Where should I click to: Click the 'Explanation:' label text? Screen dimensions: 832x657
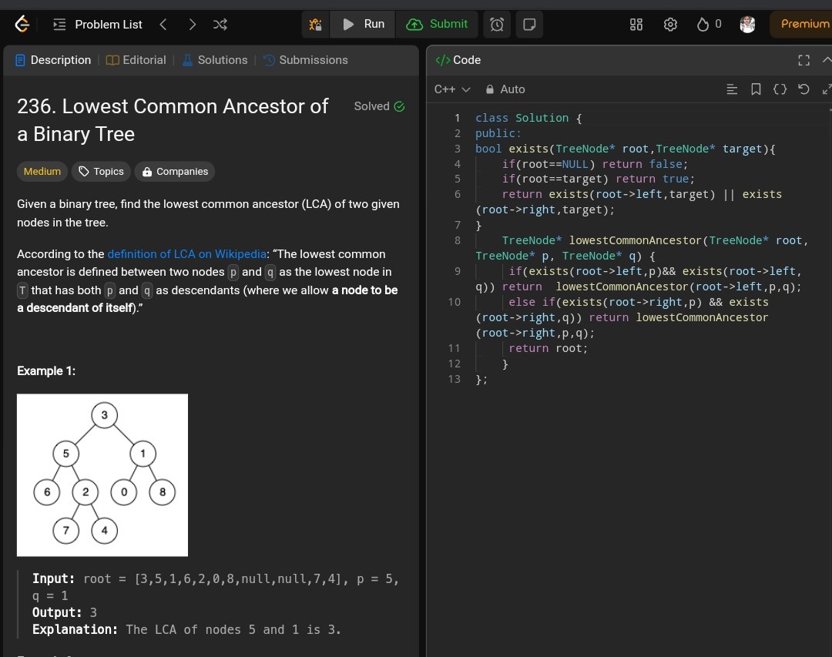(x=75, y=629)
